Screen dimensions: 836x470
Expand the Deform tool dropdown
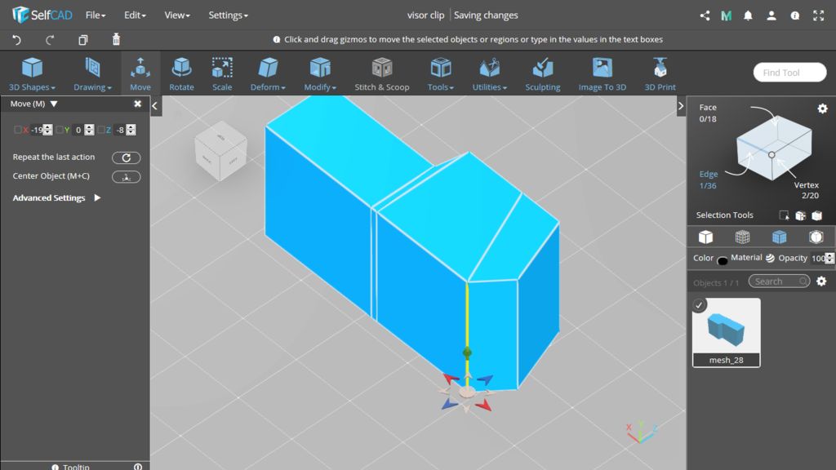point(268,73)
